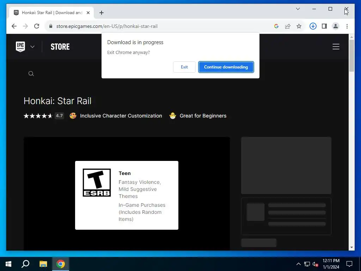
Task: Maximize the Chrome window
Action: point(330,9)
